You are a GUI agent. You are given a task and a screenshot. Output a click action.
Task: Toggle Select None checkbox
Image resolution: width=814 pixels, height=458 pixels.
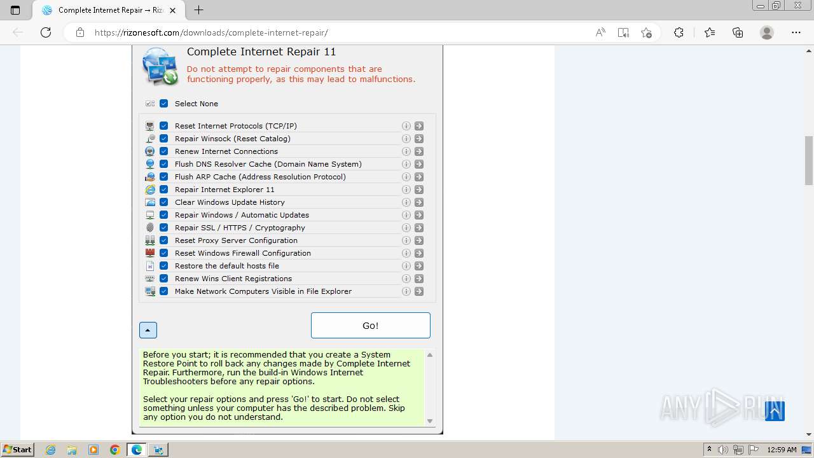click(164, 104)
